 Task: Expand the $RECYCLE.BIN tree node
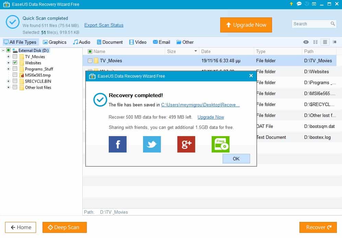coord(8,81)
